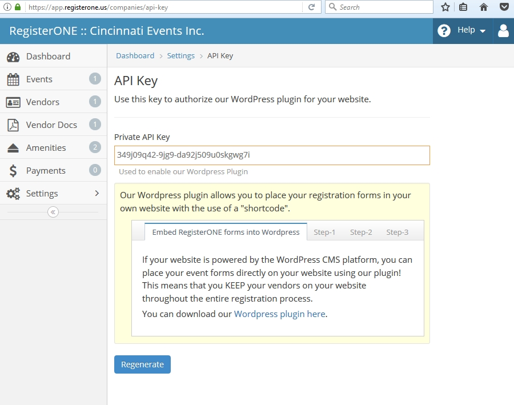The height and width of the screenshot is (405, 514).
Task: Click inside the Private API Key field
Action: tap(272, 155)
